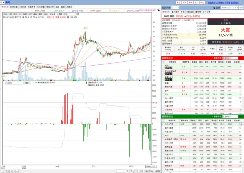Screen dimensions: 244x173
Task: Click the 還原 button at bottom right
Action: point(158,171)
